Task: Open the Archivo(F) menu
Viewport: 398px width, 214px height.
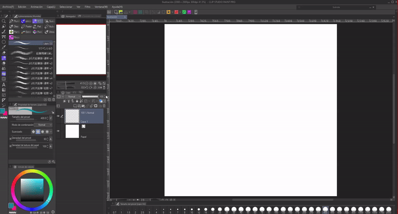Action: click(x=8, y=7)
